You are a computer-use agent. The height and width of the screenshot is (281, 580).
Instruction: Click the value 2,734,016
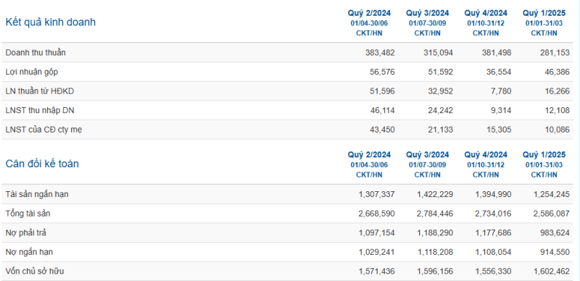click(x=494, y=214)
